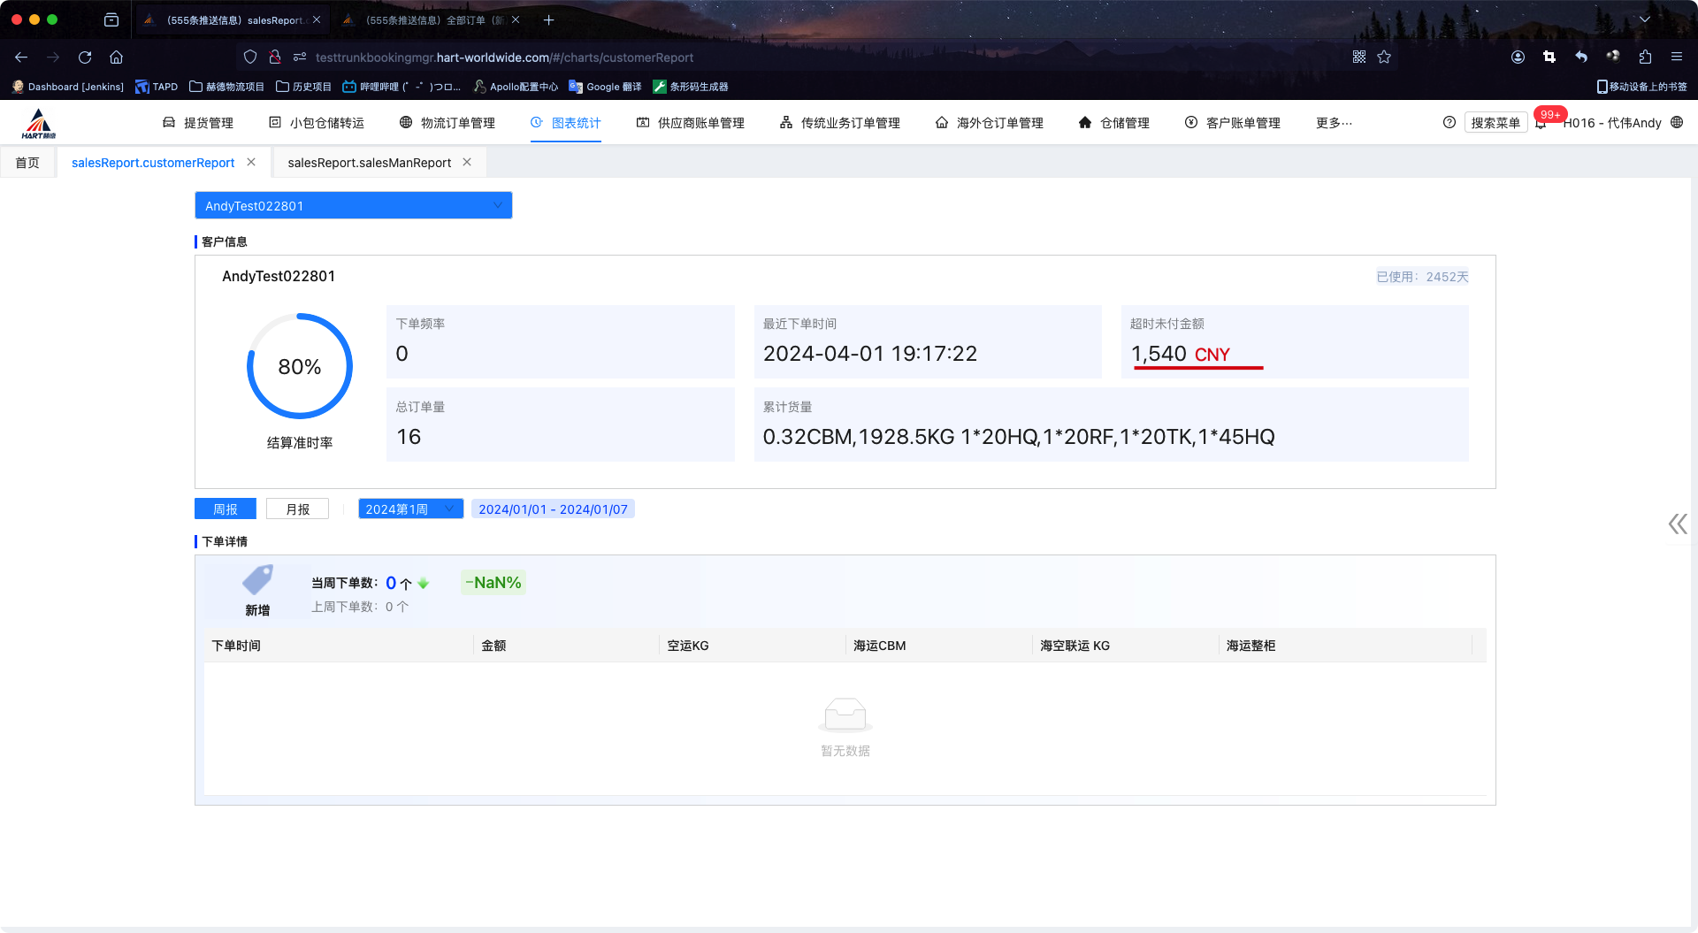This screenshot has width=1698, height=933.
Task: Expand the side panel double-chevron arrow
Action: [x=1677, y=524]
